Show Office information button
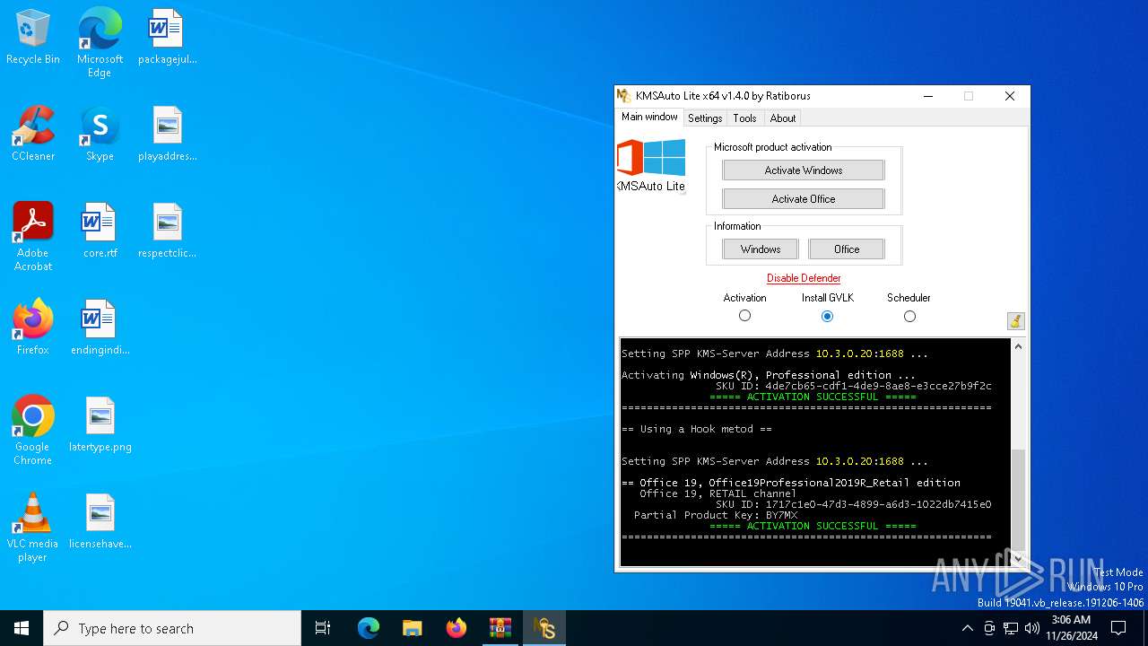 [x=847, y=249]
